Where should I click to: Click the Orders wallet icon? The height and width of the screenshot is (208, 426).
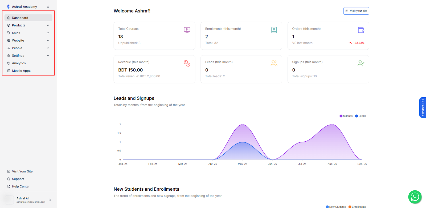[361, 30]
